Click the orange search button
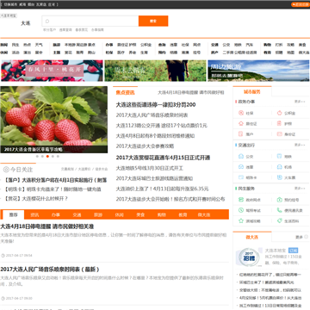This screenshot has height=310, width=310. [x=153, y=21]
